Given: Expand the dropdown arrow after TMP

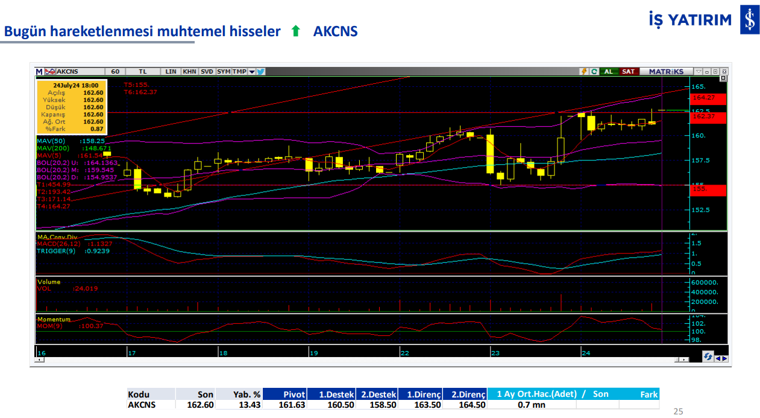Looking at the screenshot, I should tap(252, 71).
